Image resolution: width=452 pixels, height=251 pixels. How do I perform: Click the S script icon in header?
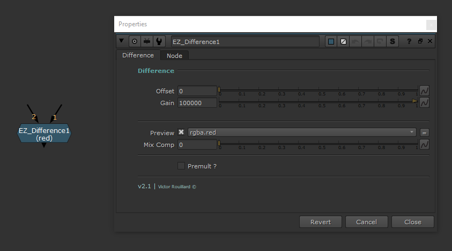pos(392,41)
